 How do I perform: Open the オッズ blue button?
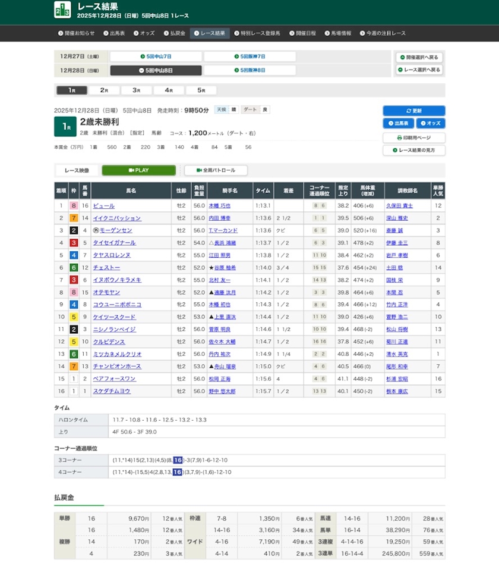[431, 123]
